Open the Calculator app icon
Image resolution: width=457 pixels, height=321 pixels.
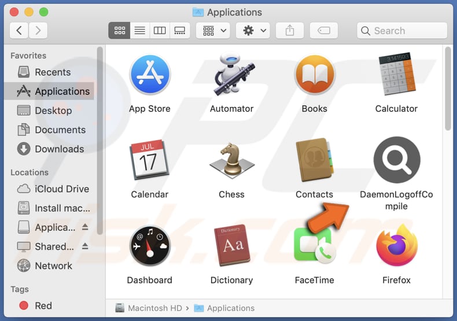tap(397, 74)
